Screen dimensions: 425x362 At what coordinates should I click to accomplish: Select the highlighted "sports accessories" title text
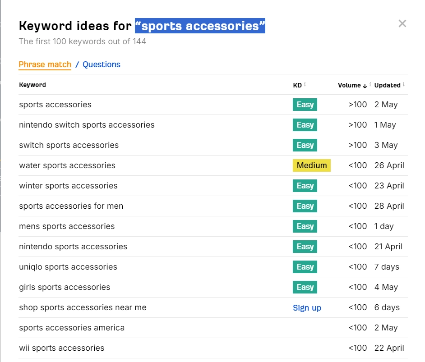200,26
